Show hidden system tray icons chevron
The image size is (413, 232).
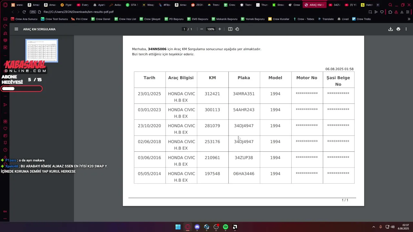[374, 227]
